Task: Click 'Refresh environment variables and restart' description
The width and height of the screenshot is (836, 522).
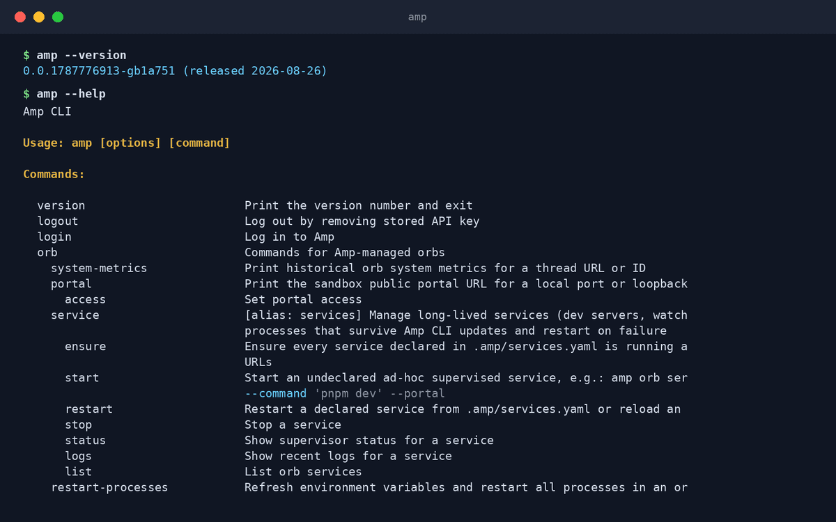Action: 466,487
